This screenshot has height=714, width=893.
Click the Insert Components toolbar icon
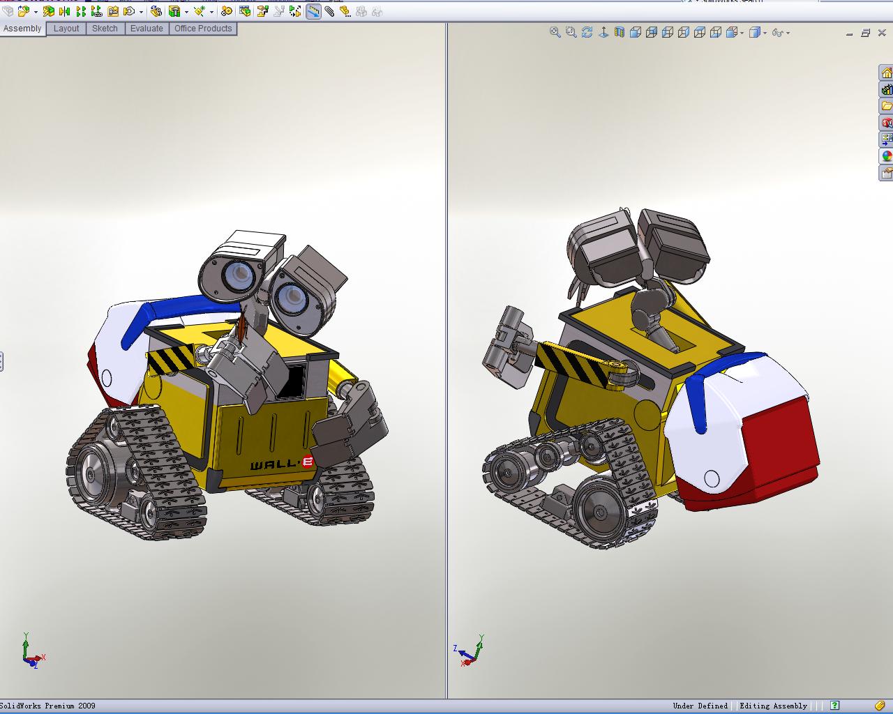24,11
